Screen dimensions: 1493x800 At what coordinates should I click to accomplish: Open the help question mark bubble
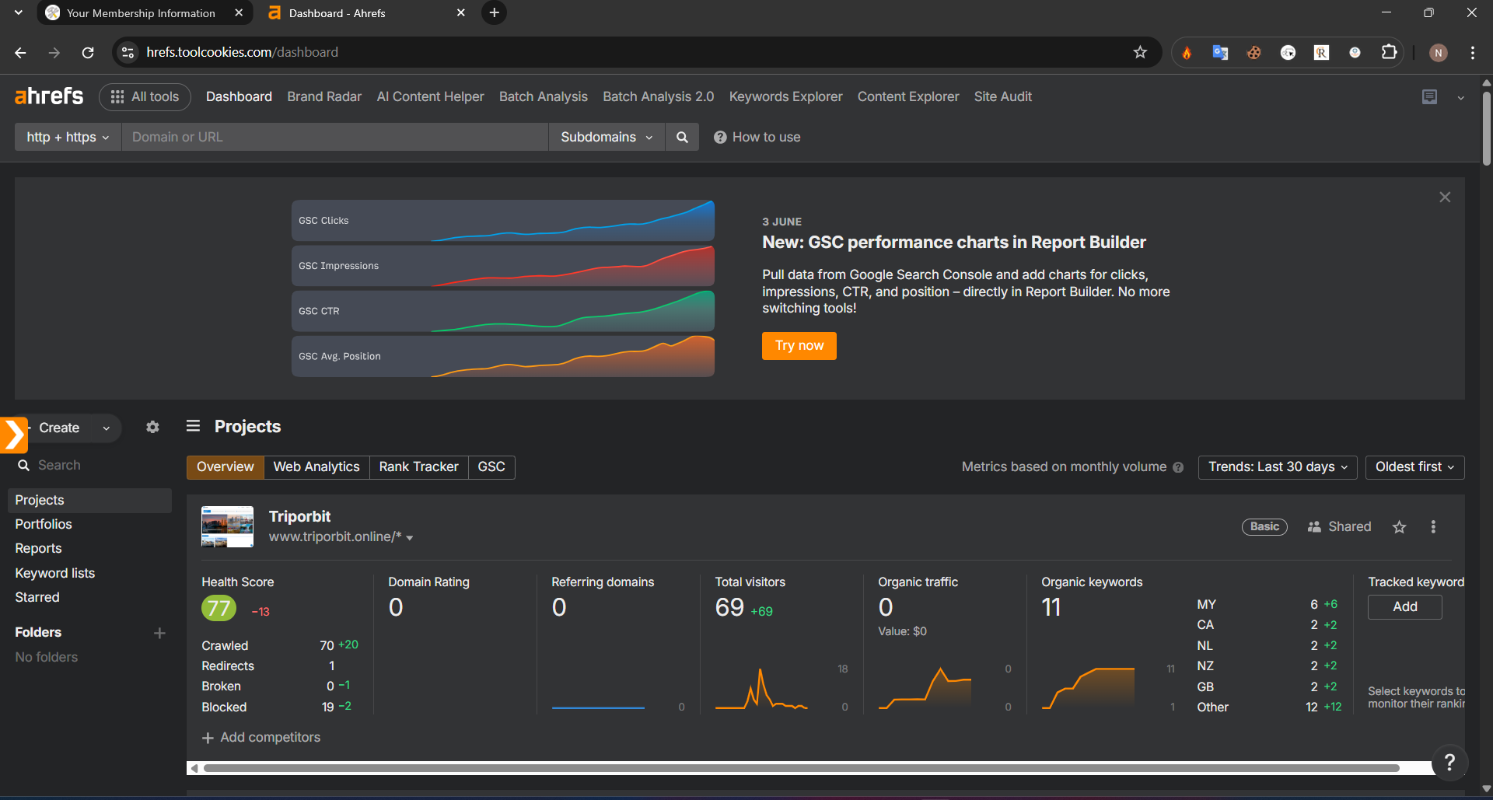pyautogui.click(x=1449, y=762)
